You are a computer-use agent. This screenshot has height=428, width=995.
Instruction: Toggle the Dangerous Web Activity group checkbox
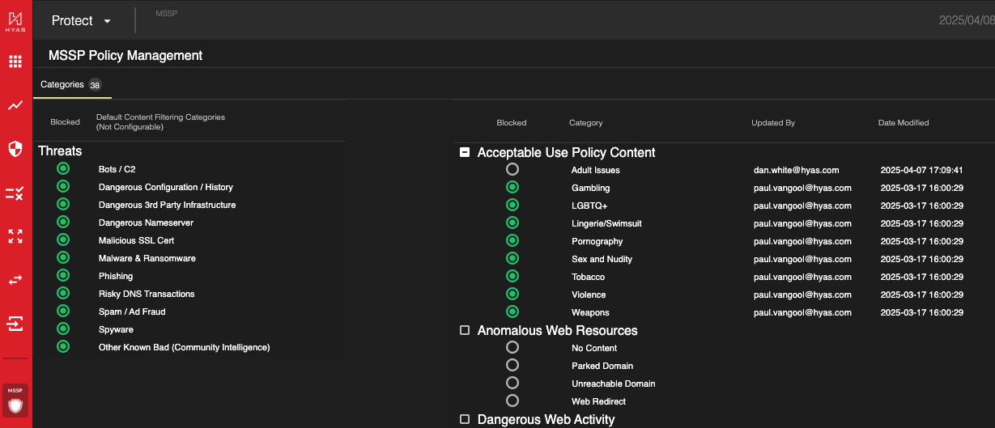(x=465, y=419)
